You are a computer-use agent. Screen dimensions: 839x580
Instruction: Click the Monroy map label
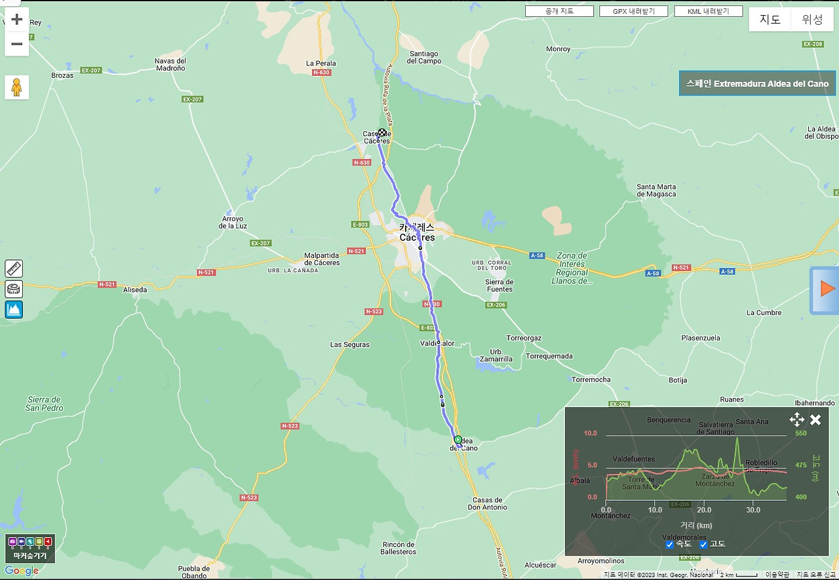coord(558,49)
